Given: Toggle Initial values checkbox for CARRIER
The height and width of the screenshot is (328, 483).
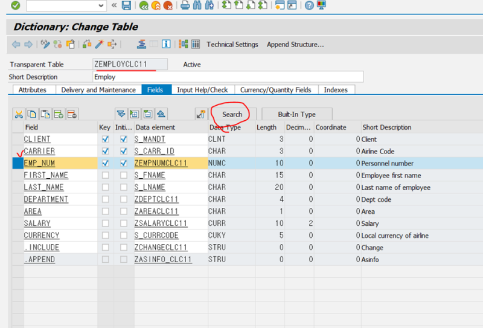Looking at the screenshot, I should pyautogui.click(x=124, y=151).
